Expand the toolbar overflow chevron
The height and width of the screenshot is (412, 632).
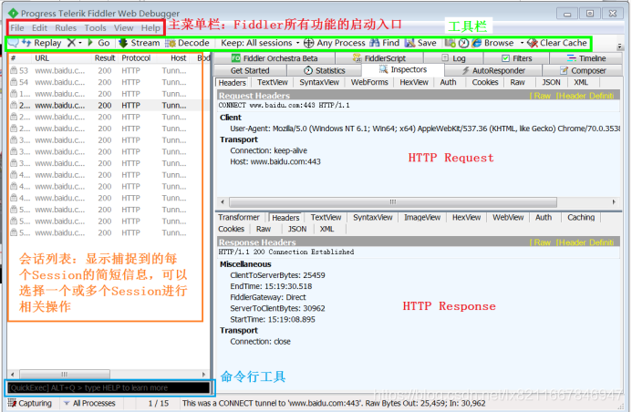pos(620,46)
